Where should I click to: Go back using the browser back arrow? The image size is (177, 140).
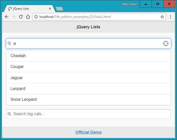coord(7,17)
